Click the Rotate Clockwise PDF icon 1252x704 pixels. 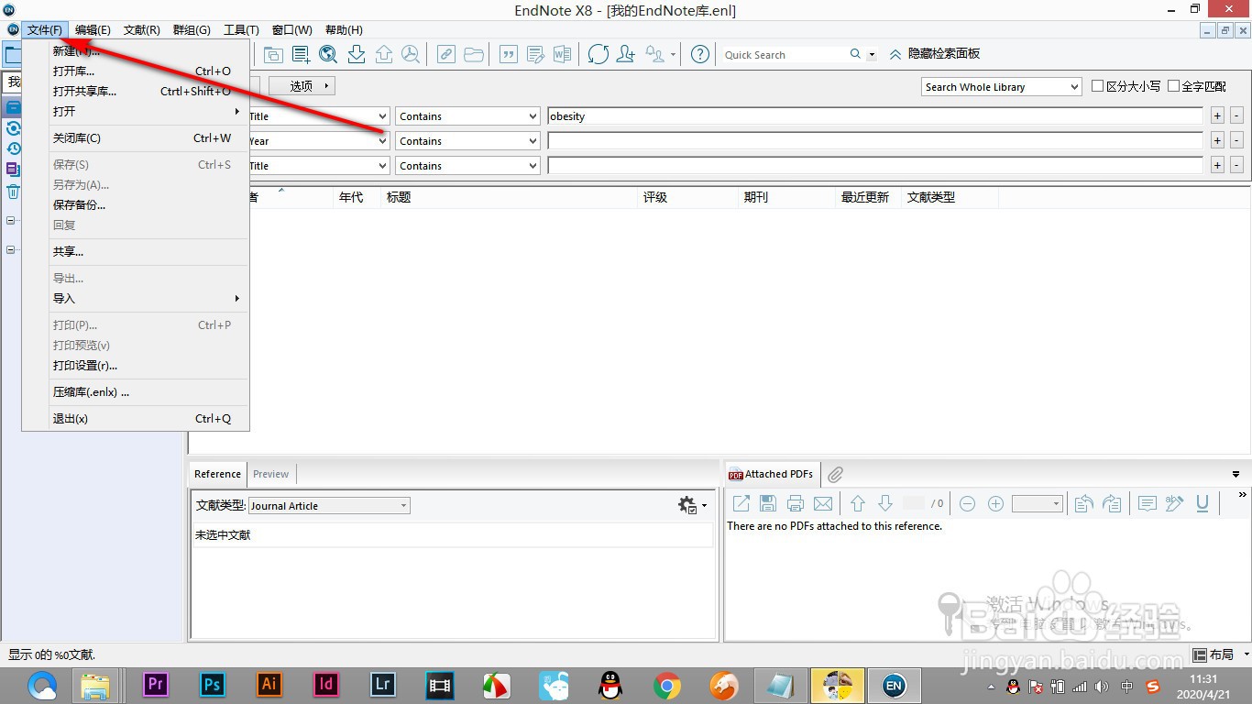(1112, 503)
